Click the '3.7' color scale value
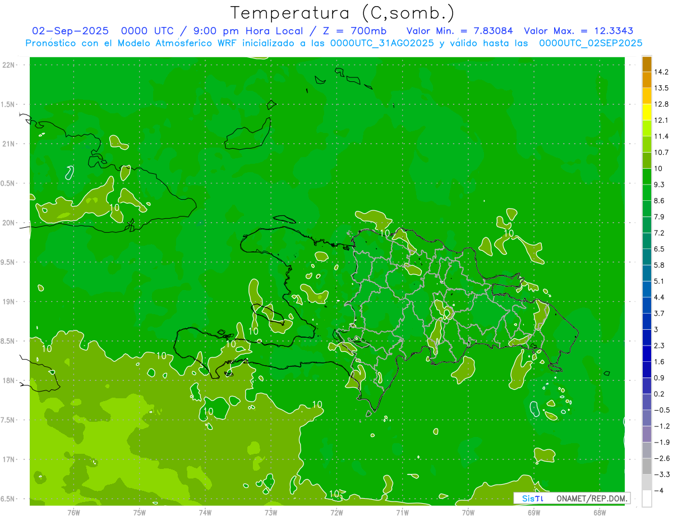Viewport: 673px width, 520px height. (x=660, y=314)
